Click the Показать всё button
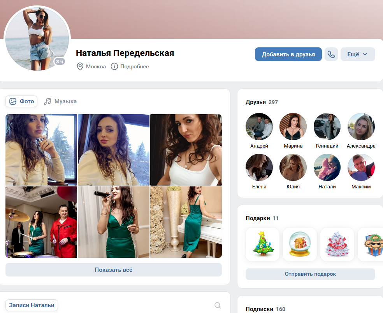The image size is (383, 313). pos(114,270)
